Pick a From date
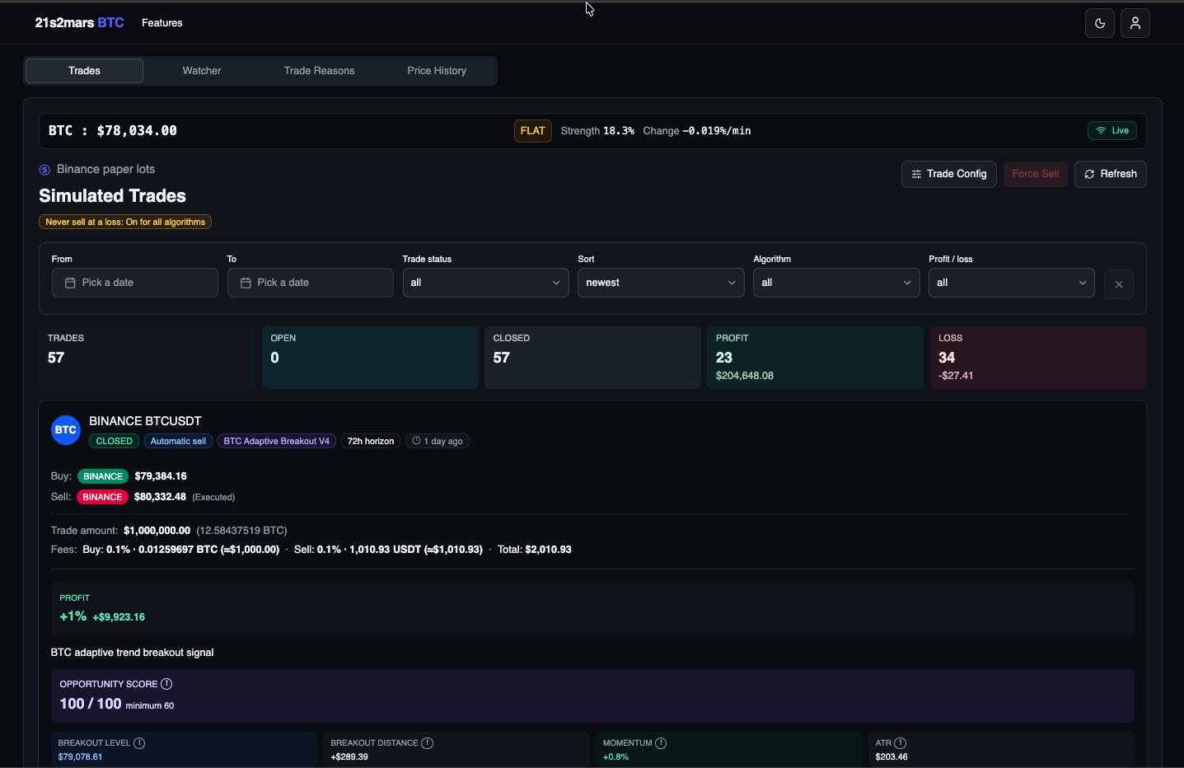 pos(135,283)
